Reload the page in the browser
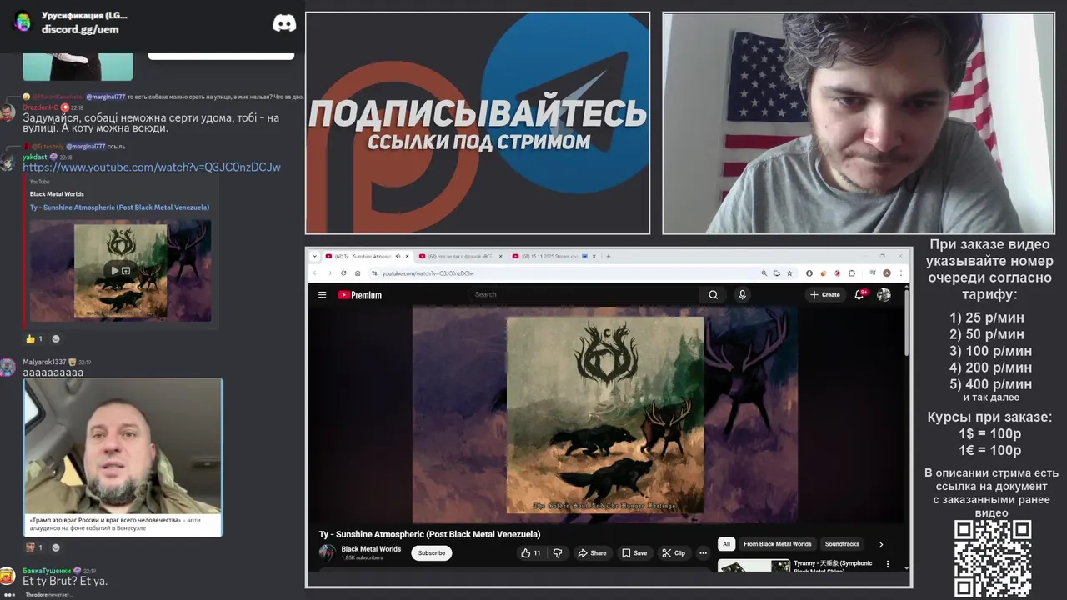 [343, 272]
